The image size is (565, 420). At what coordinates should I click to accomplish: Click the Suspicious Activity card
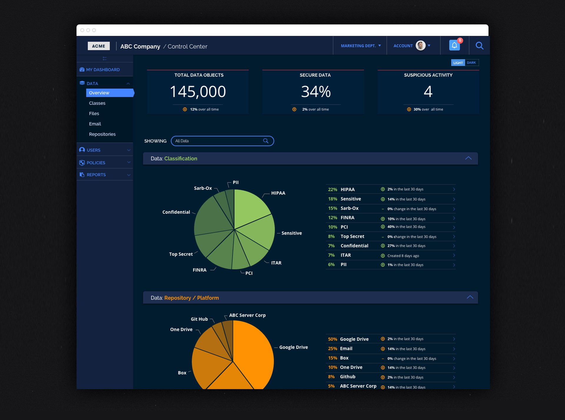pyautogui.click(x=428, y=92)
